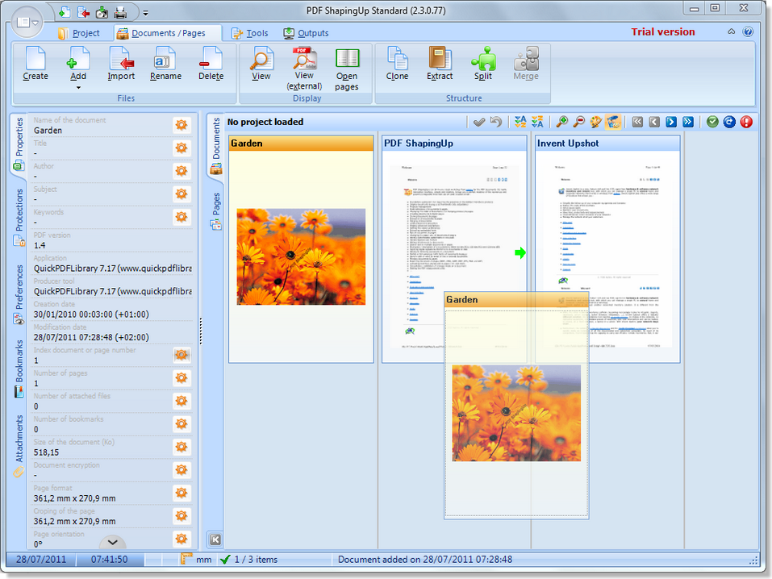
Task: Click gear button for Index document number
Action: tap(182, 355)
